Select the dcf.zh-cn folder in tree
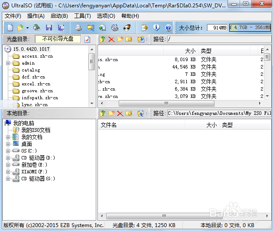 (33, 77)
